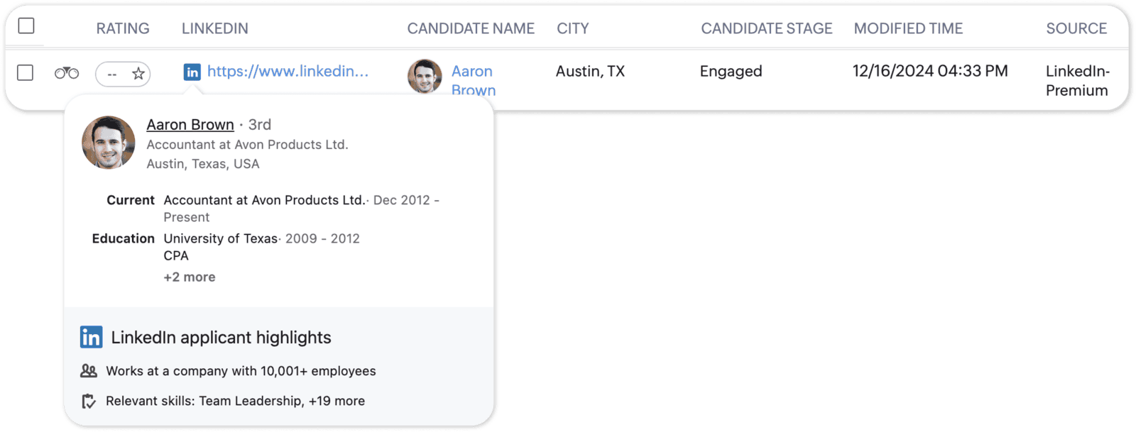Click the company size people icon
1136x432 pixels.
point(89,370)
